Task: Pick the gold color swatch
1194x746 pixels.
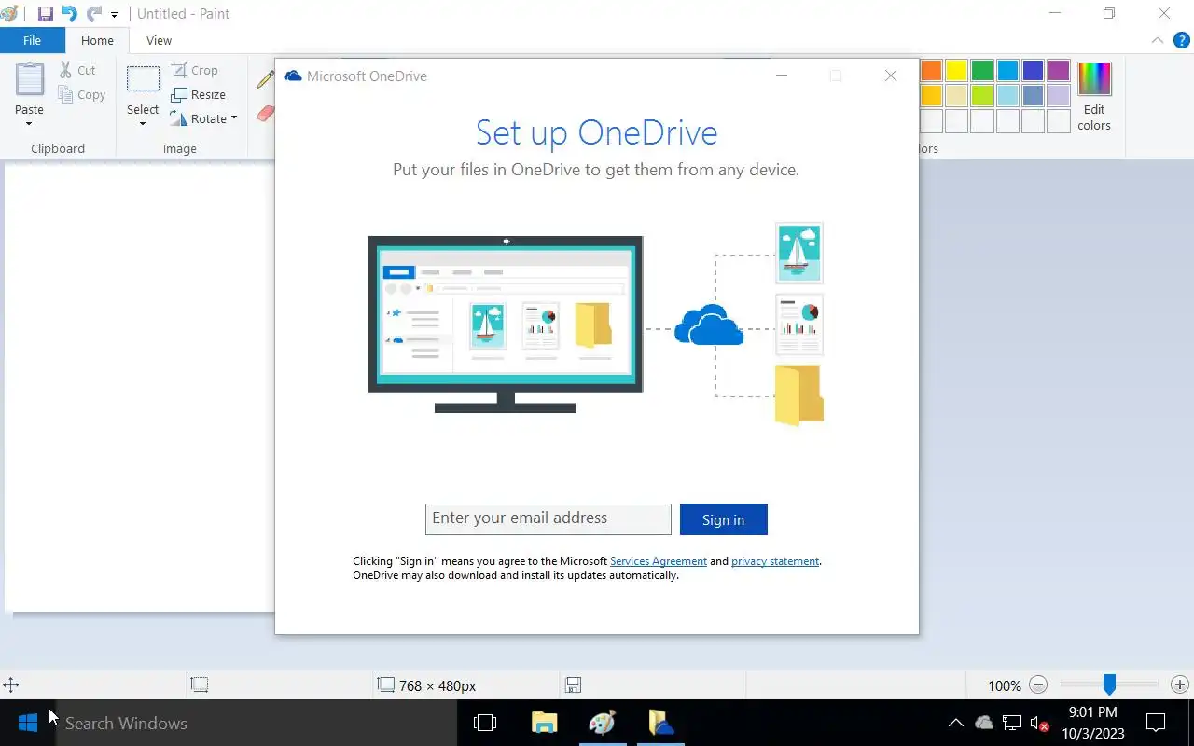Action: tap(932, 95)
